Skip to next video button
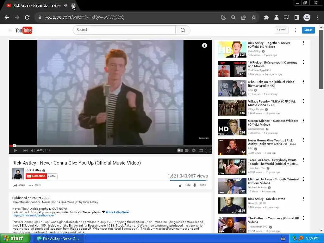 [25, 150]
